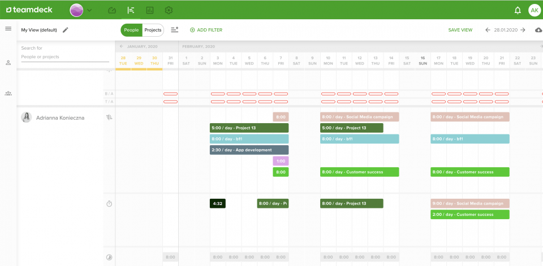Switch to People view
543x266 pixels.
pyautogui.click(x=131, y=30)
